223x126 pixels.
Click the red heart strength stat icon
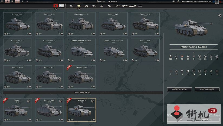182,57
